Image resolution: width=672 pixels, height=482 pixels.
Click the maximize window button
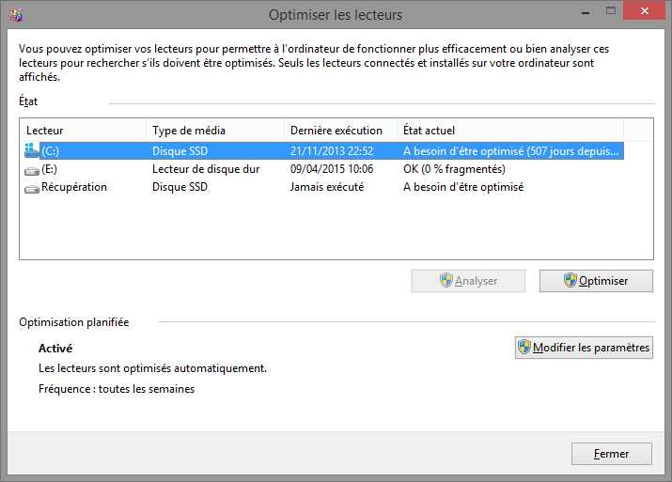click(611, 11)
